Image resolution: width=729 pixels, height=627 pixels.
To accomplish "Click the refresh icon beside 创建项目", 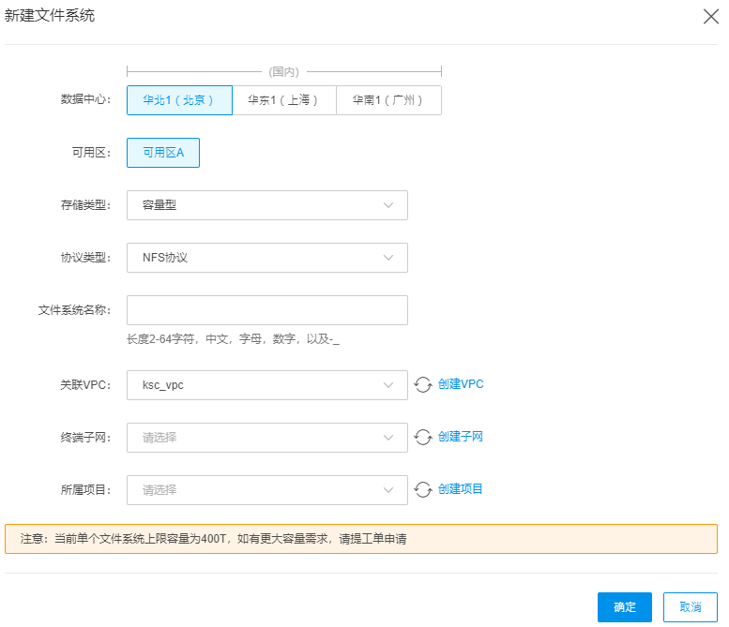I will [423, 489].
